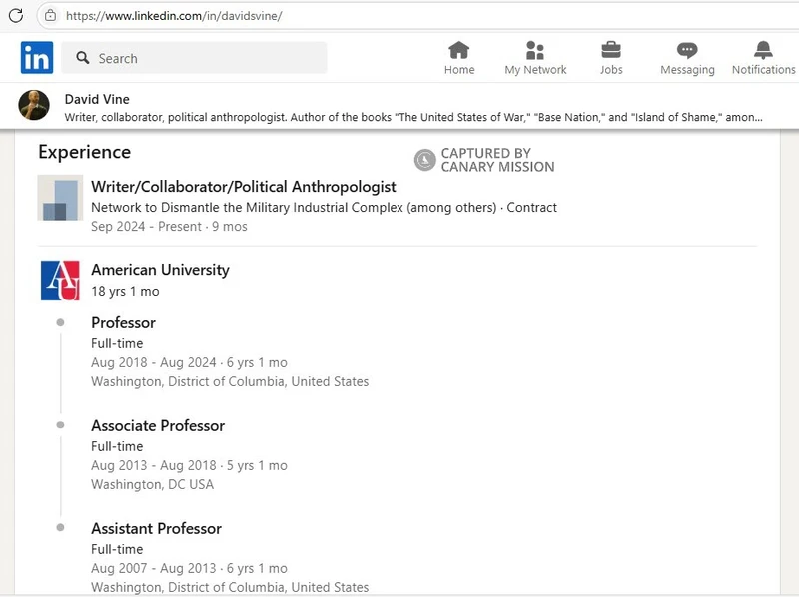This screenshot has height=597, width=799.
Task: Click the My Network nav label
Action: (535, 70)
